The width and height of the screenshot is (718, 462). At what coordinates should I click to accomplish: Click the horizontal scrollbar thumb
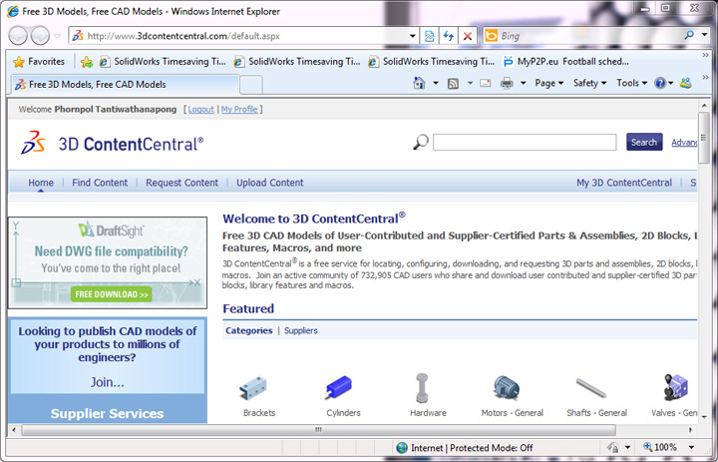pyautogui.click(x=318, y=430)
